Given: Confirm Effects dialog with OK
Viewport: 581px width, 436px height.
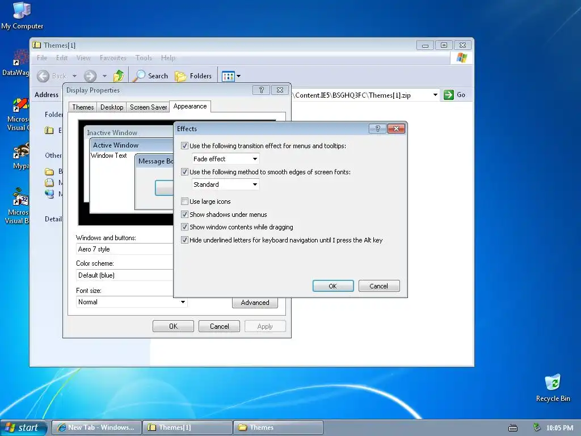Looking at the screenshot, I should 332,286.
